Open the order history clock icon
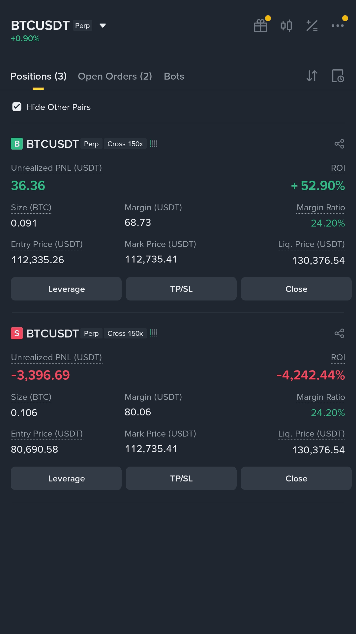This screenshot has width=356, height=634. tap(338, 76)
